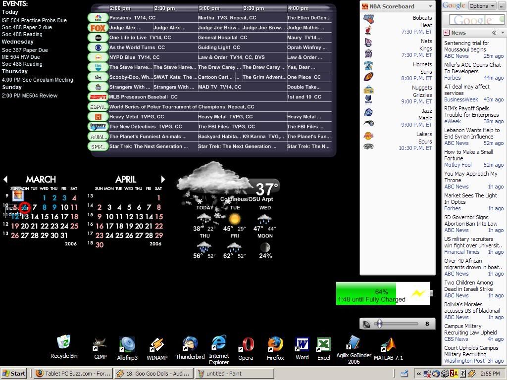Viewport: 507px width, 380px height.
Task: Open 'How to Make a Small Fortune' article
Action: (x=468, y=155)
